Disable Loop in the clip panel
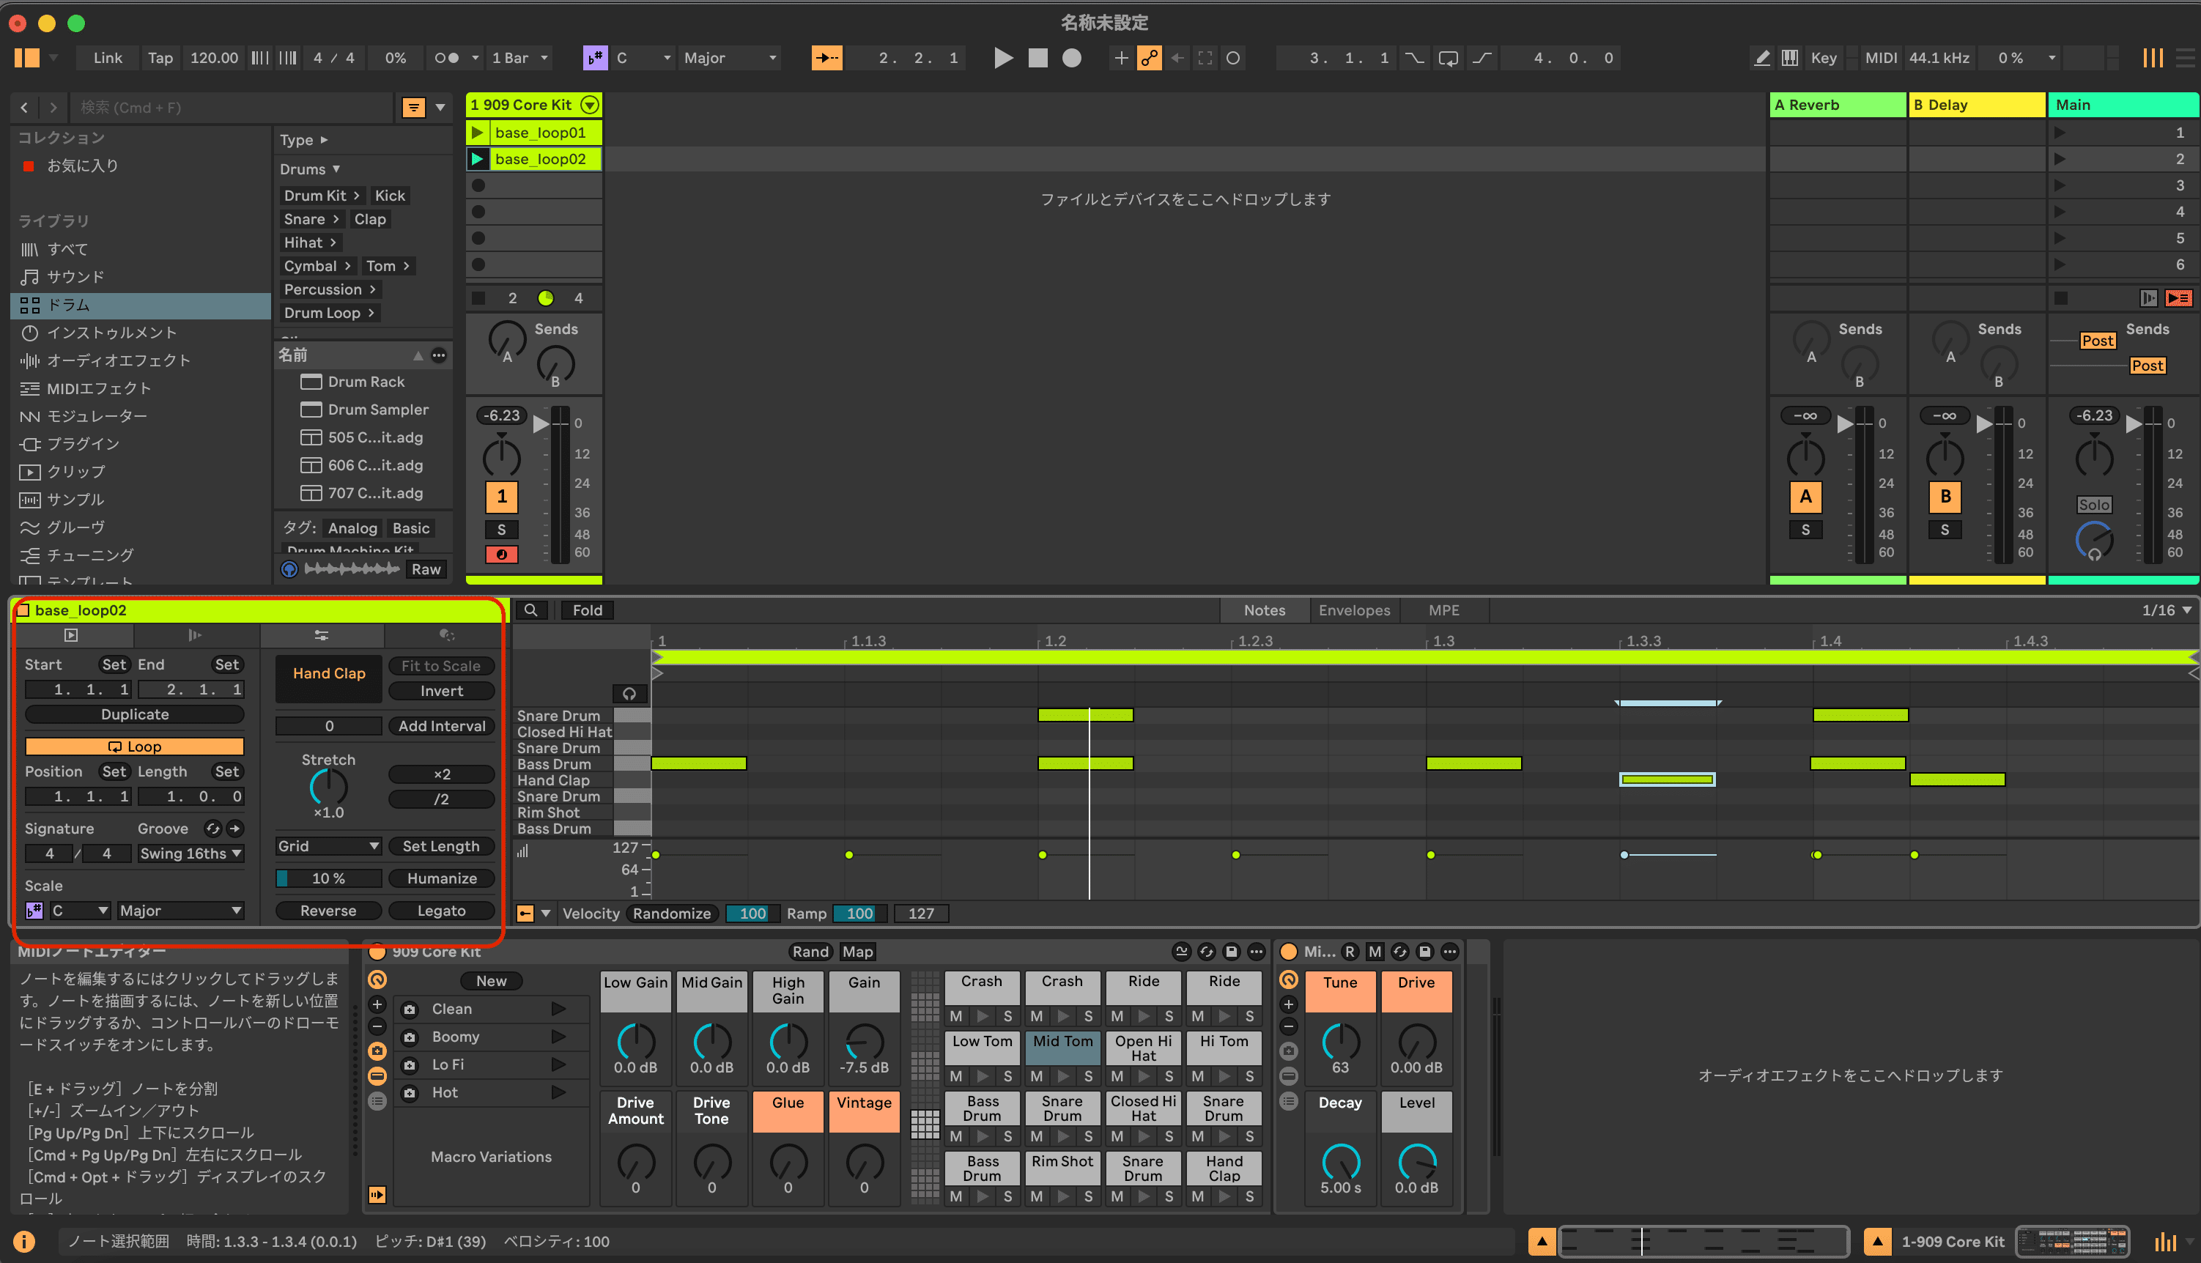 pos(135,746)
